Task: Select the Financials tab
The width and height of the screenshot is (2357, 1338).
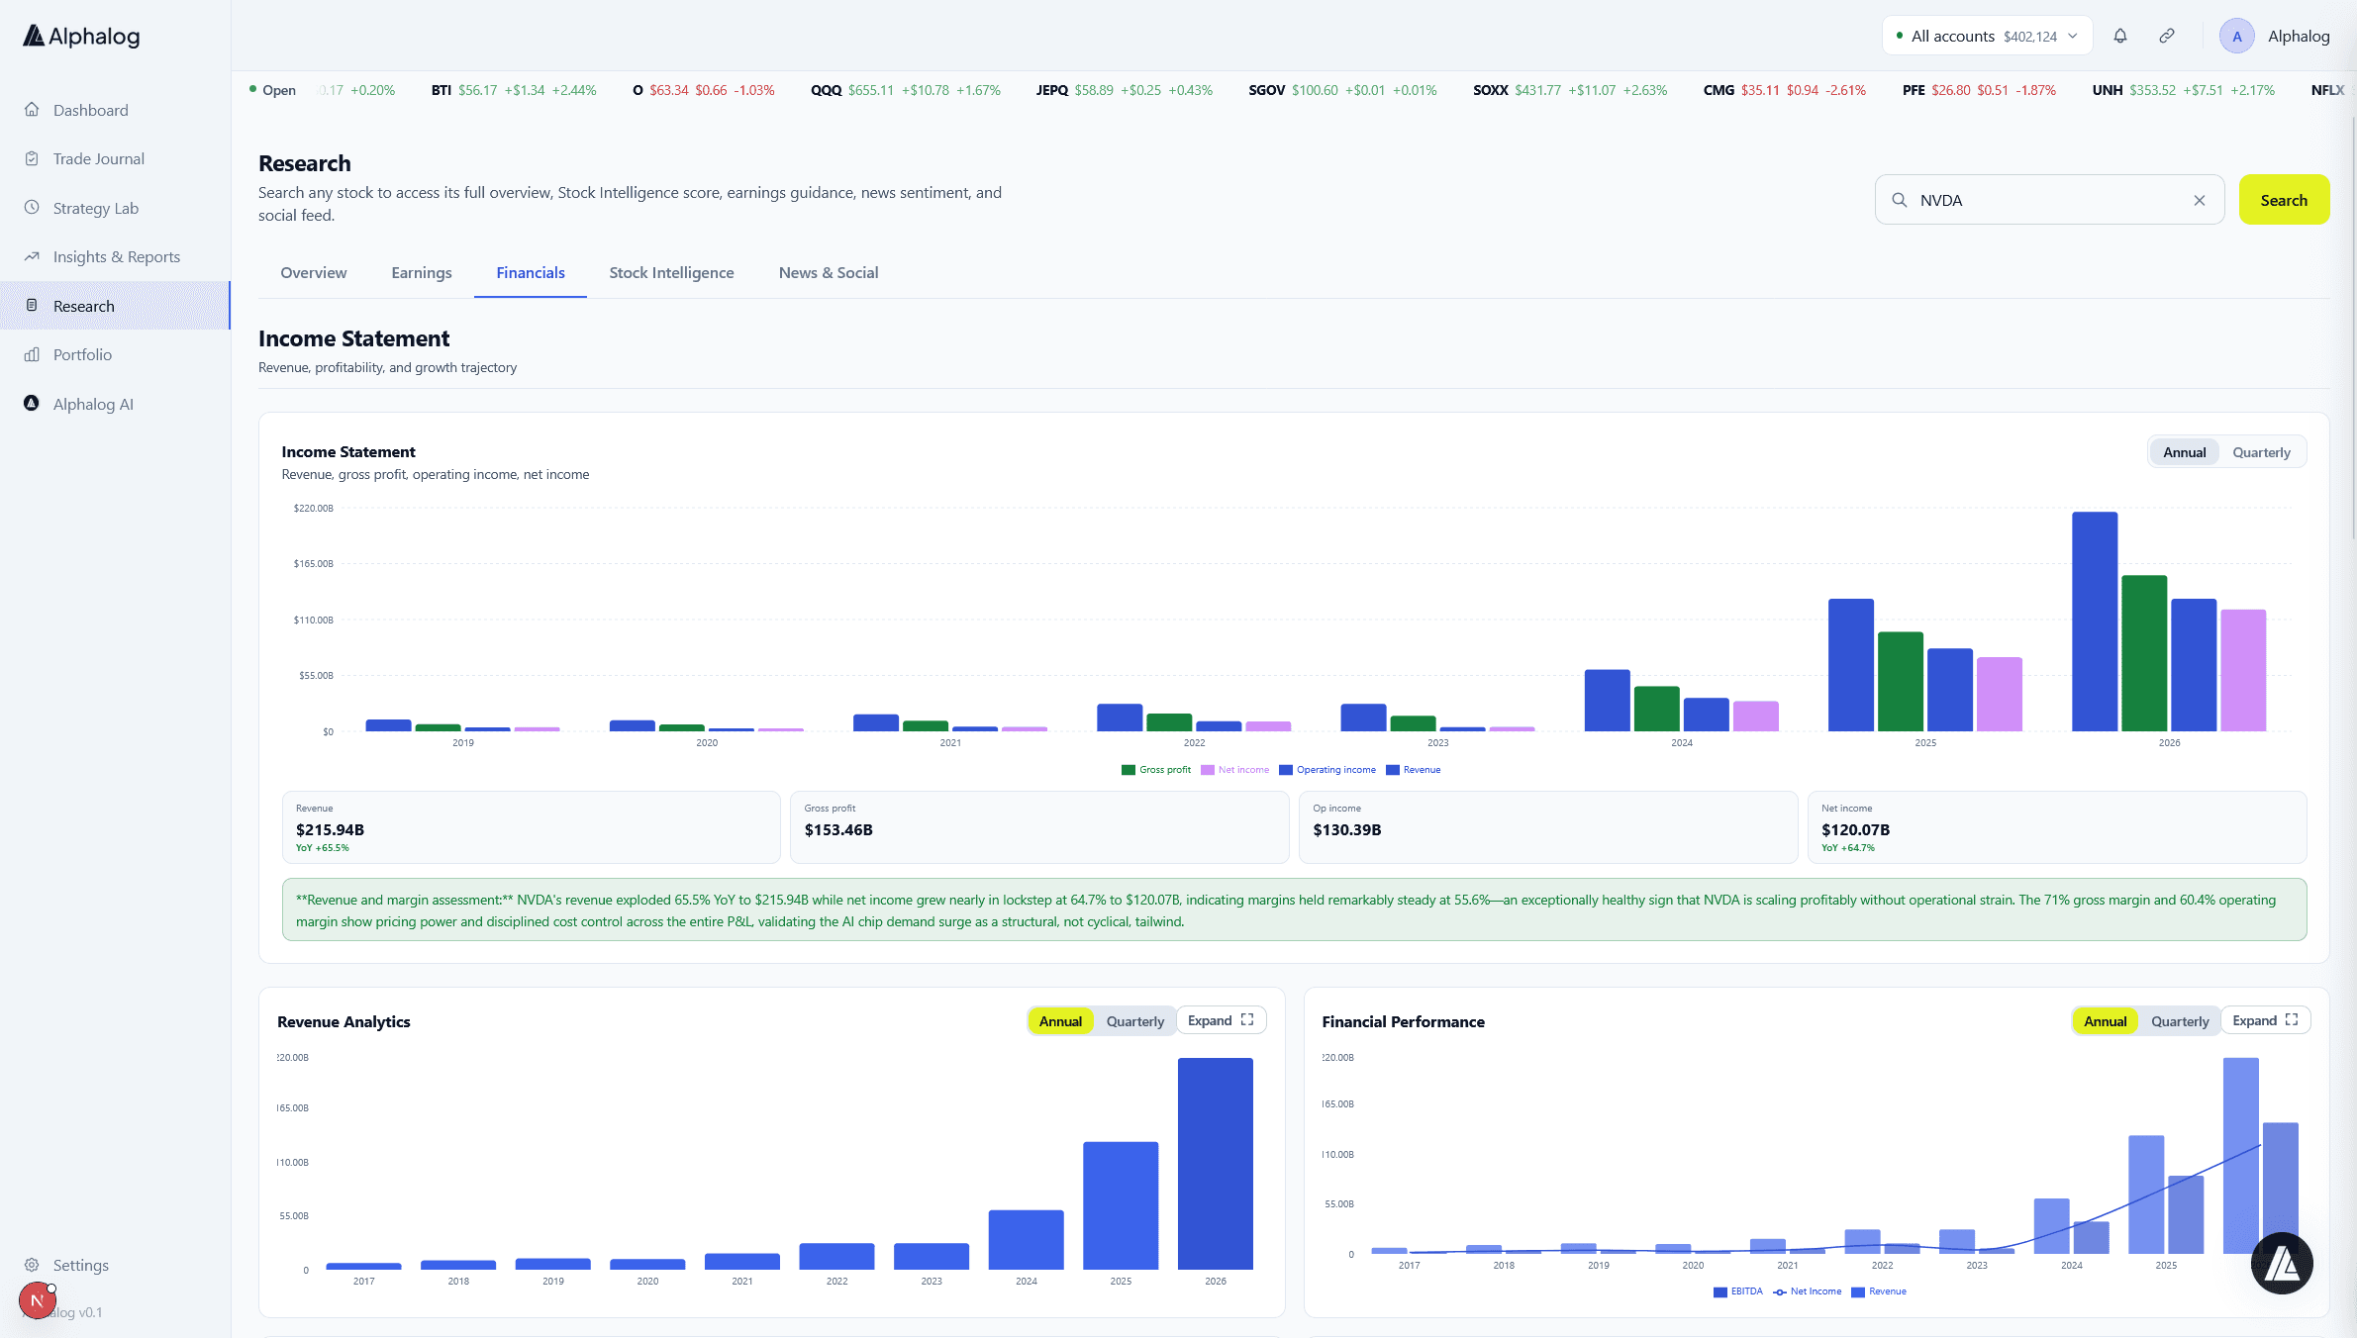Action: point(531,273)
